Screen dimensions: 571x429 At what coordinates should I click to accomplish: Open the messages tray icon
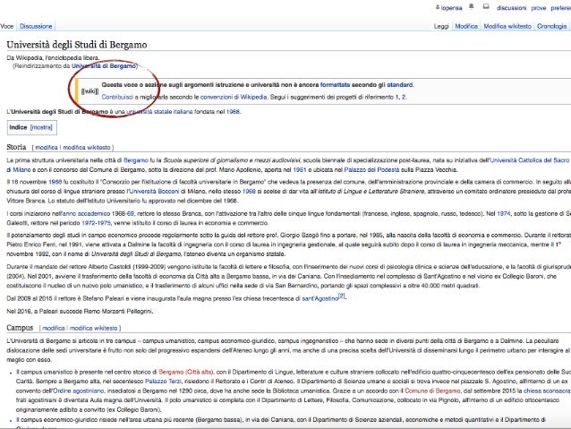[486, 6]
